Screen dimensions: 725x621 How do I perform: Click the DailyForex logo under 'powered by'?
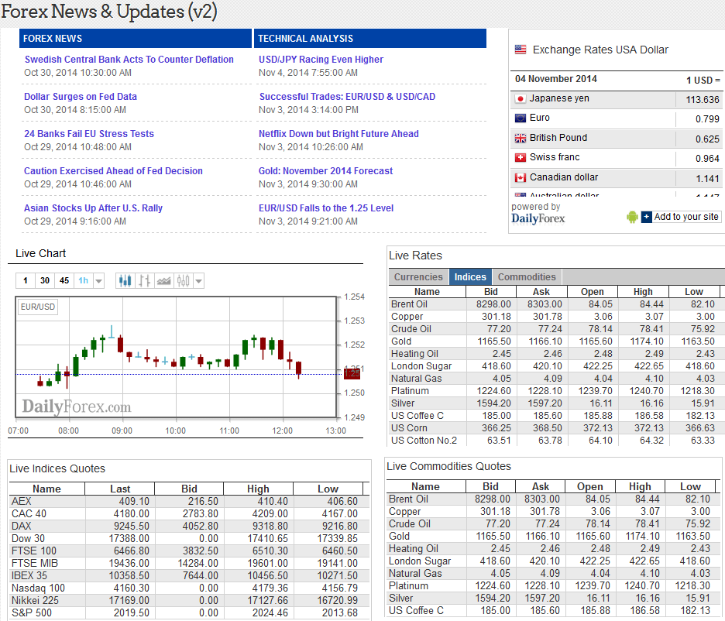538,218
